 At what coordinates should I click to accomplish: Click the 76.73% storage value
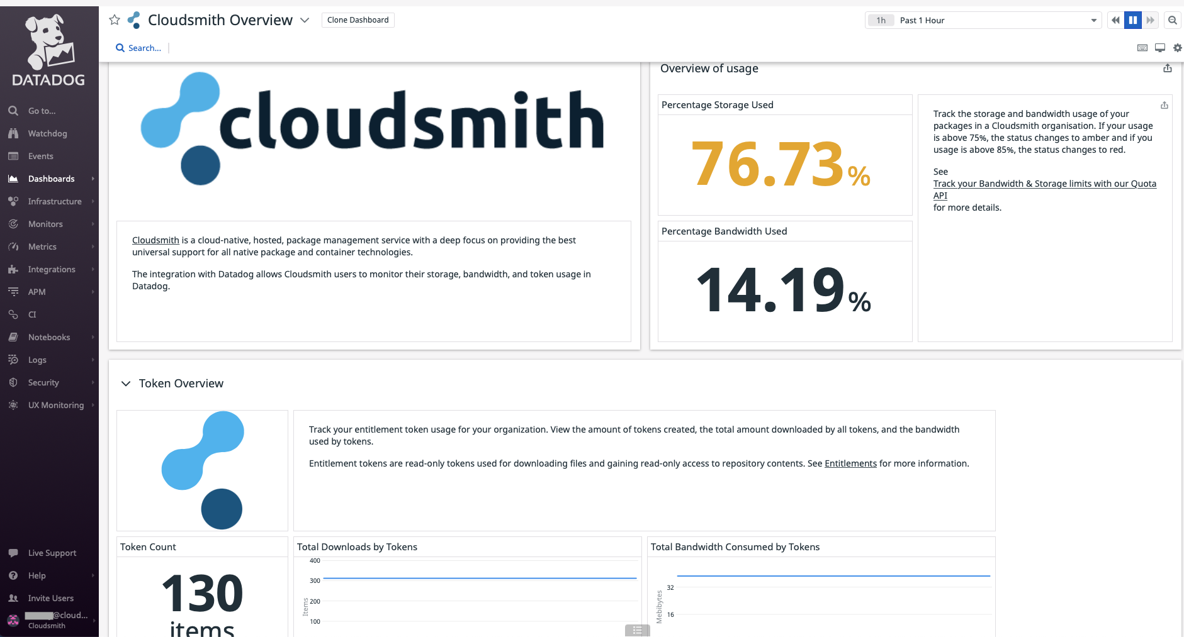[781, 164]
